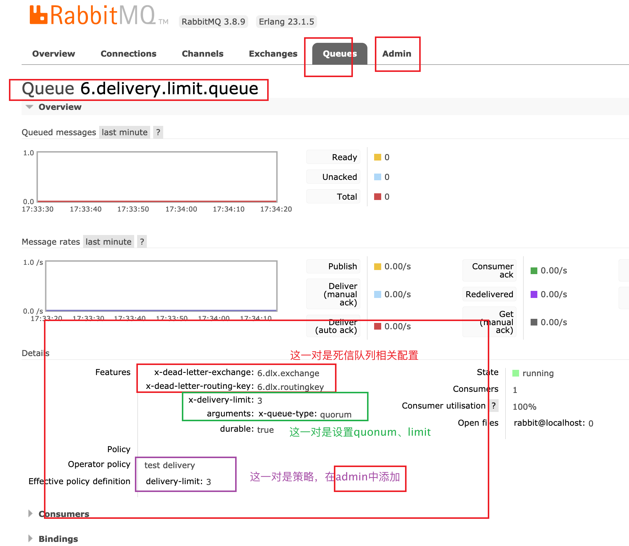The image size is (629, 546).
Task: Change Message rates last minute range
Action: point(108,242)
